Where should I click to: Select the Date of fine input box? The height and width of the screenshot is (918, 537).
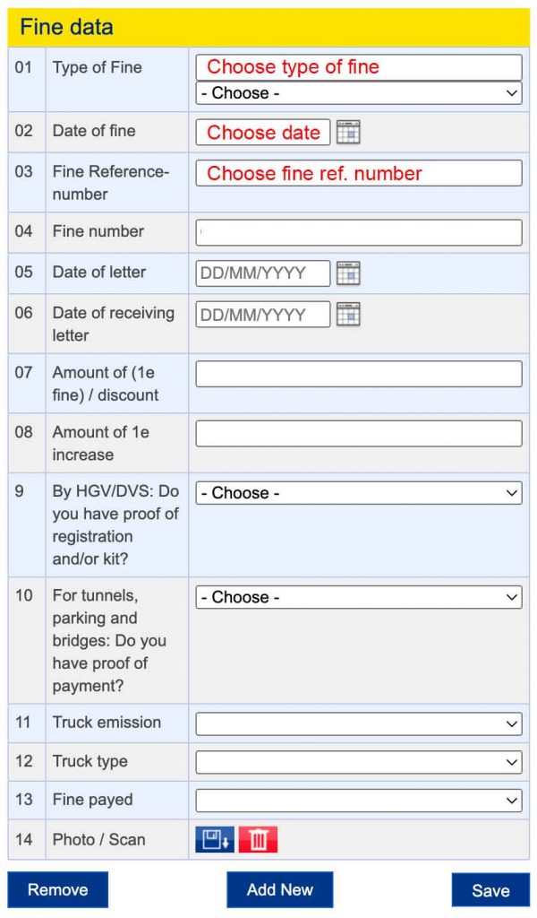263,133
